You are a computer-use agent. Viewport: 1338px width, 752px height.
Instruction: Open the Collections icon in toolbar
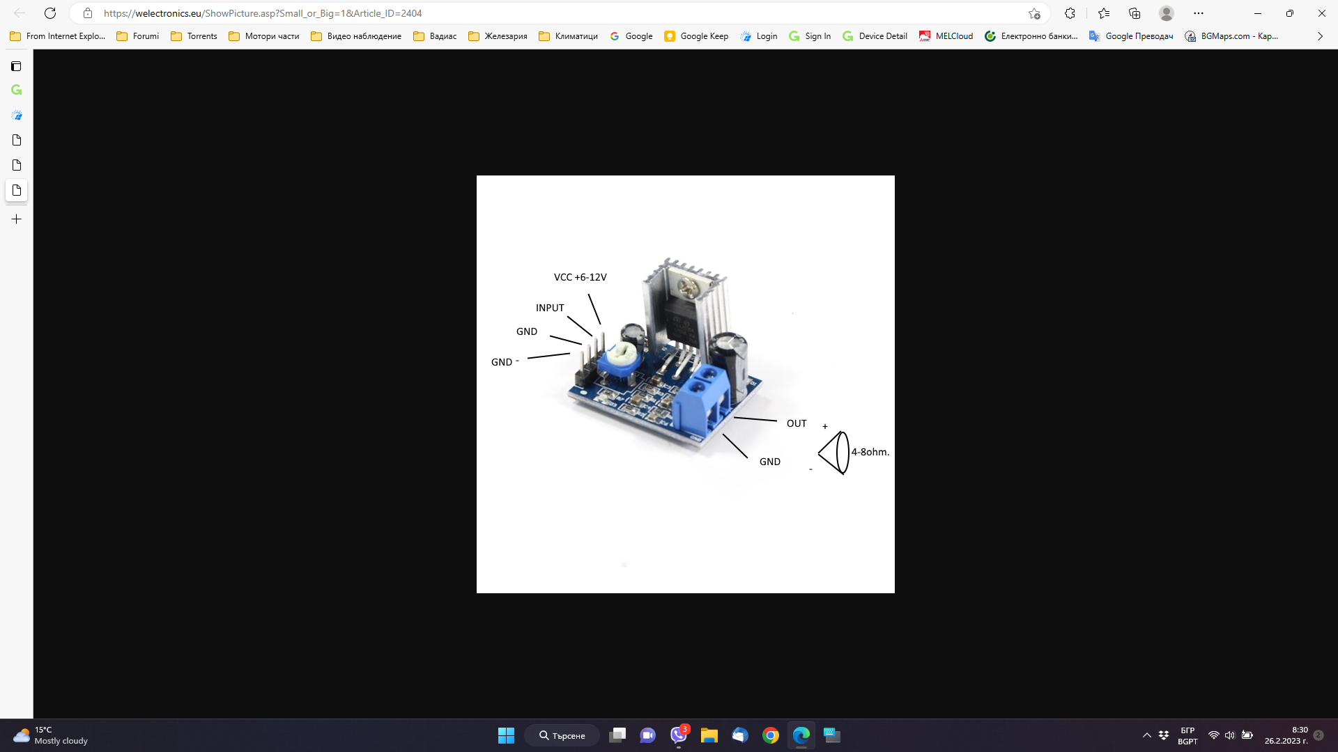click(1135, 13)
